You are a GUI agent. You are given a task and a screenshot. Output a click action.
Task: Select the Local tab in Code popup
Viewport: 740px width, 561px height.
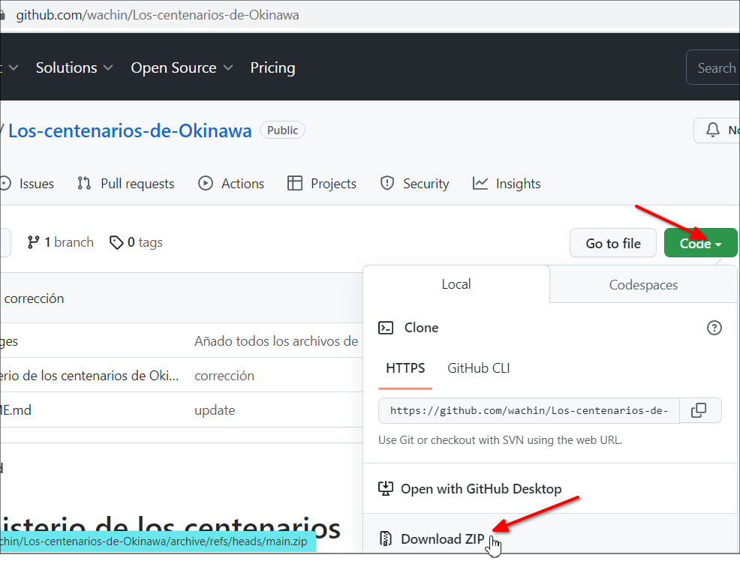pyautogui.click(x=456, y=284)
